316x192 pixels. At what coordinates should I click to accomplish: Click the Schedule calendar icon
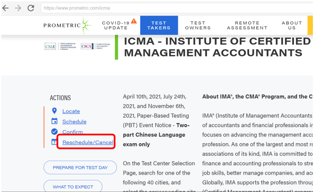tap(54, 121)
